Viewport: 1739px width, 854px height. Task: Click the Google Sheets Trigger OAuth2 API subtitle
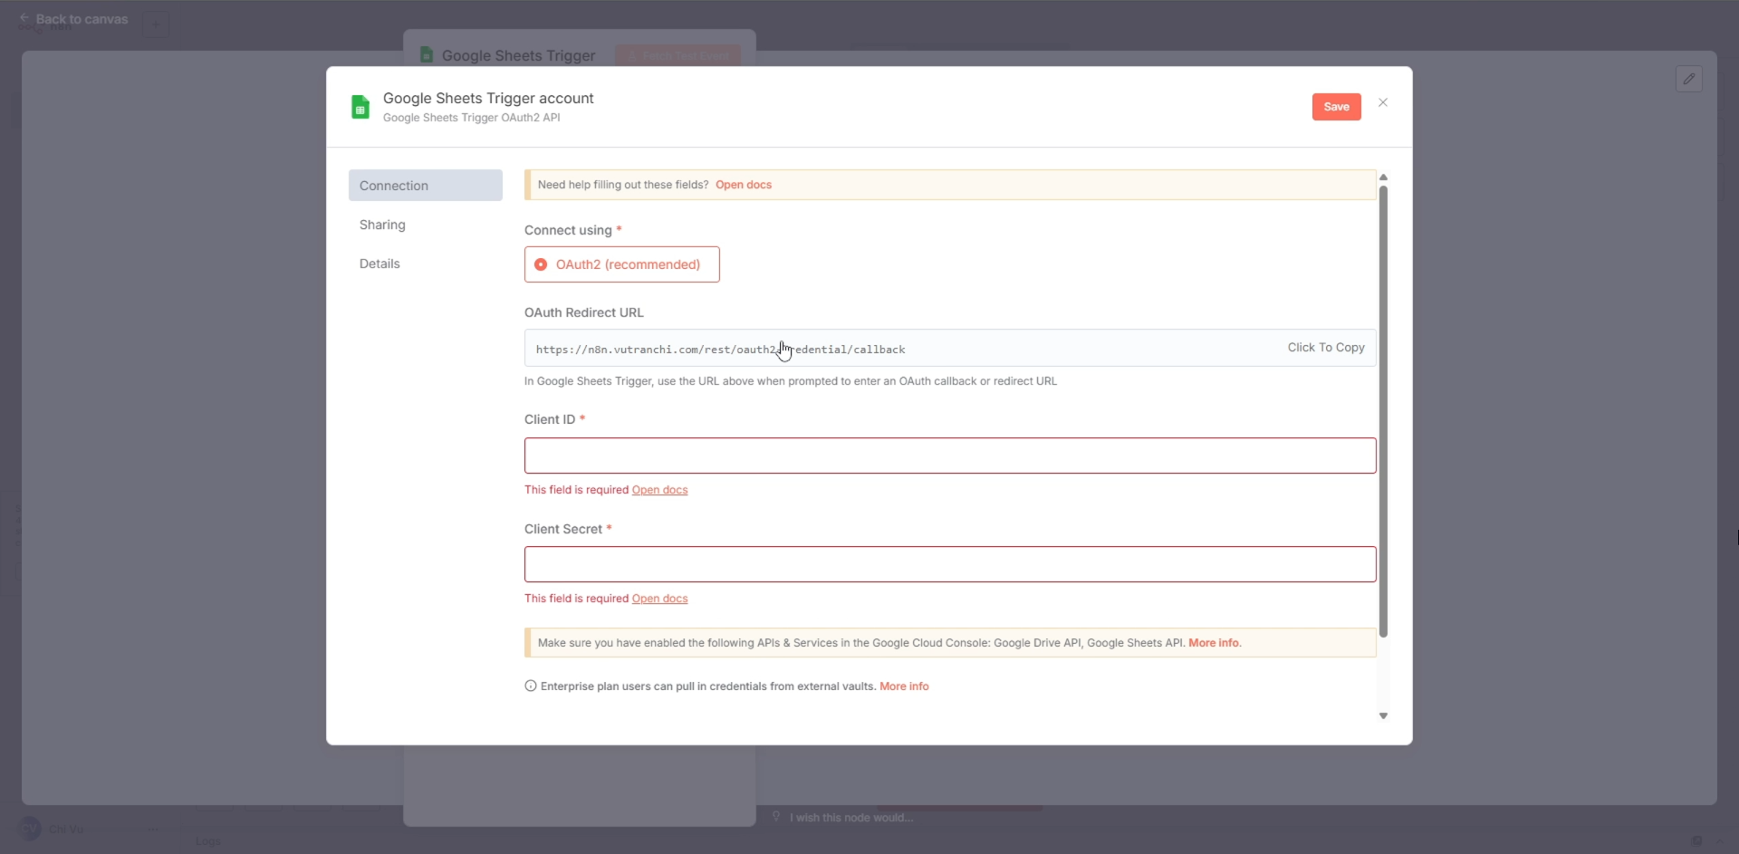coord(471,118)
